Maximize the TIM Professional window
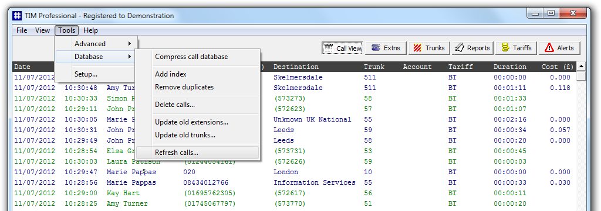This screenshot has height=211, width=601. (x=551, y=14)
